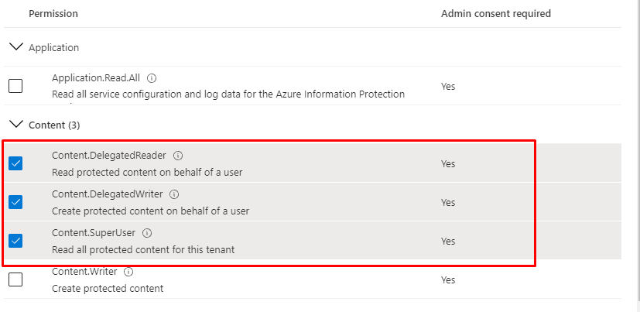Enable the Application.Read.All checkbox
640x312 pixels.
[15, 86]
